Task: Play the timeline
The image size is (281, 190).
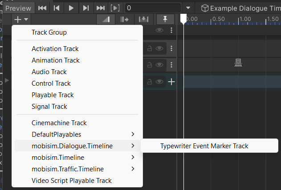Action: (x=71, y=8)
